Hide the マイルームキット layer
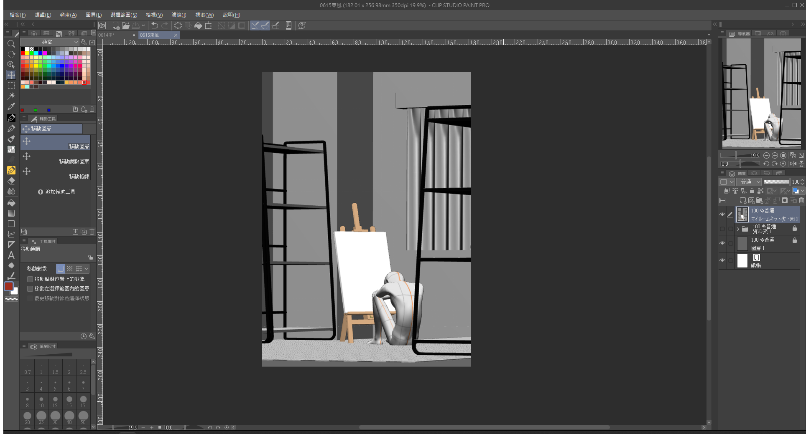The width and height of the screenshot is (806, 434). (x=722, y=214)
